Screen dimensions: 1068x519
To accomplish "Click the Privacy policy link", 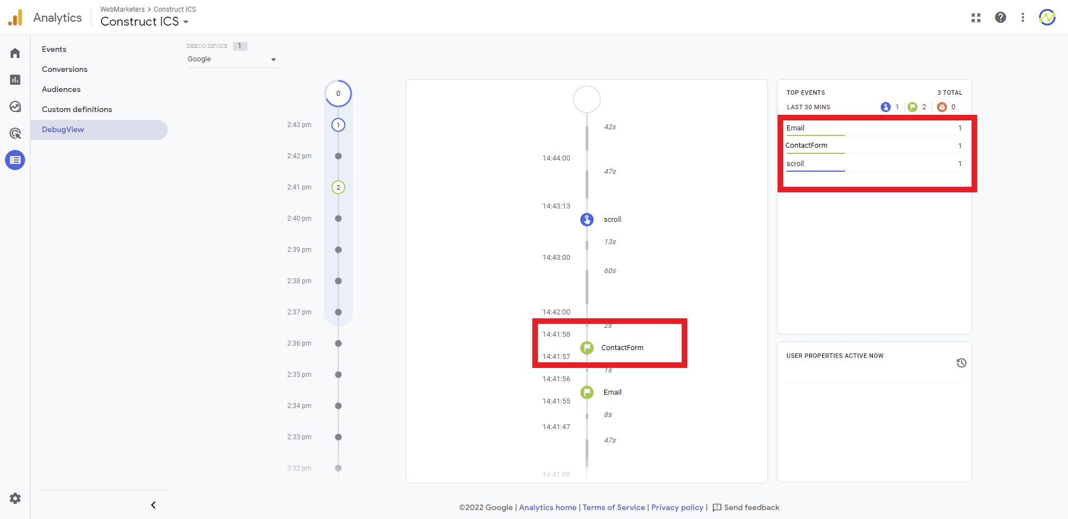I will point(677,507).
